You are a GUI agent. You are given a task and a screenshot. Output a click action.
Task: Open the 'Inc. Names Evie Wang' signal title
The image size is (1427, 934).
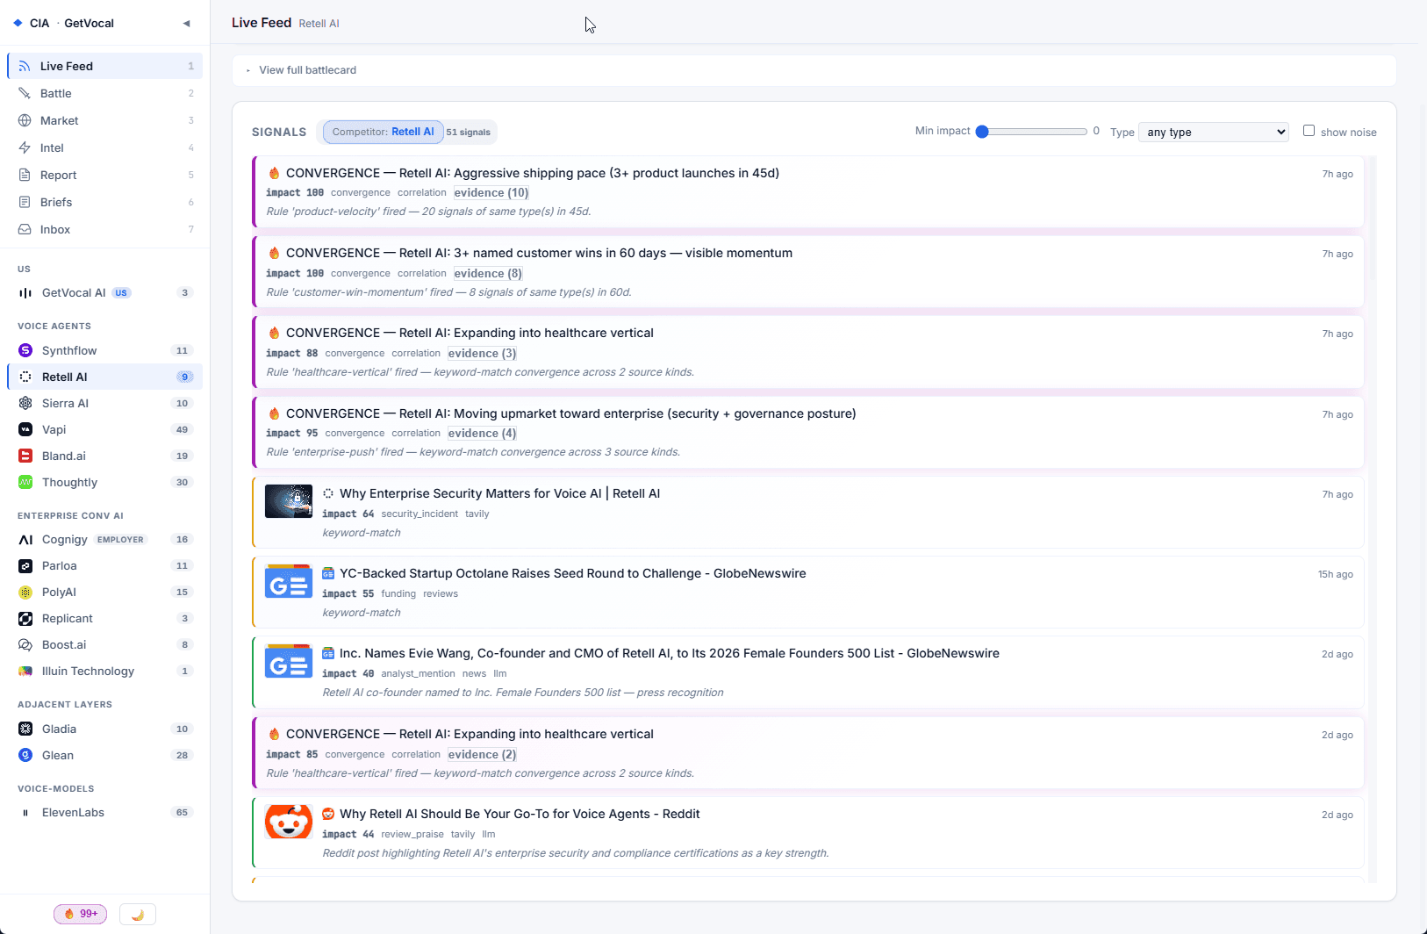coord(670,653)
